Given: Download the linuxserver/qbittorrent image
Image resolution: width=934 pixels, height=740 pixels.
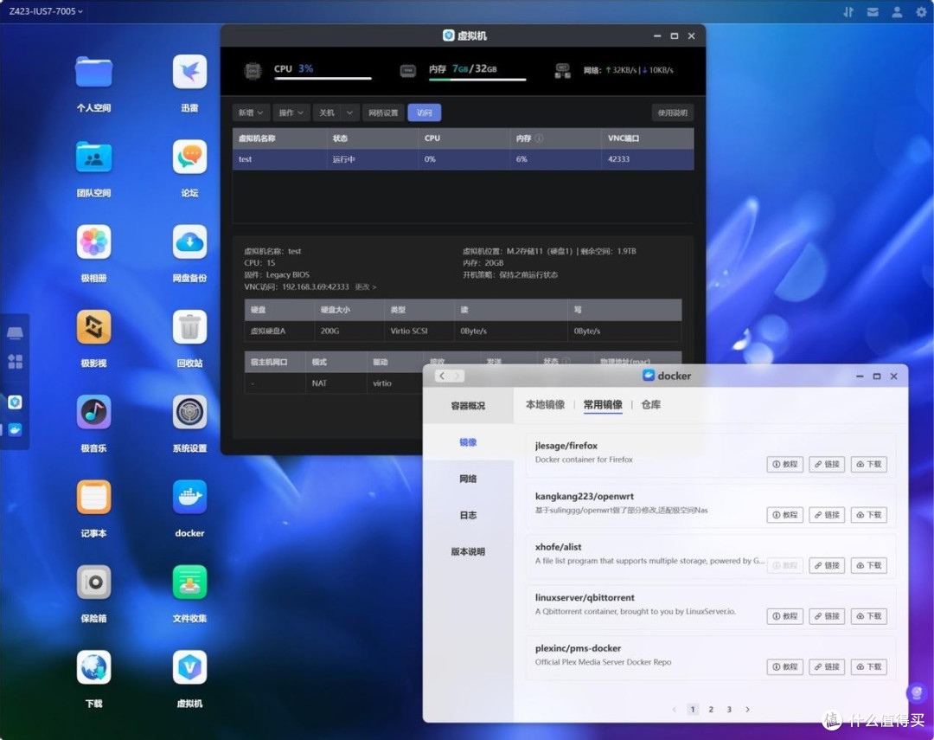Looking at the screenshot, I should (869, 616).
